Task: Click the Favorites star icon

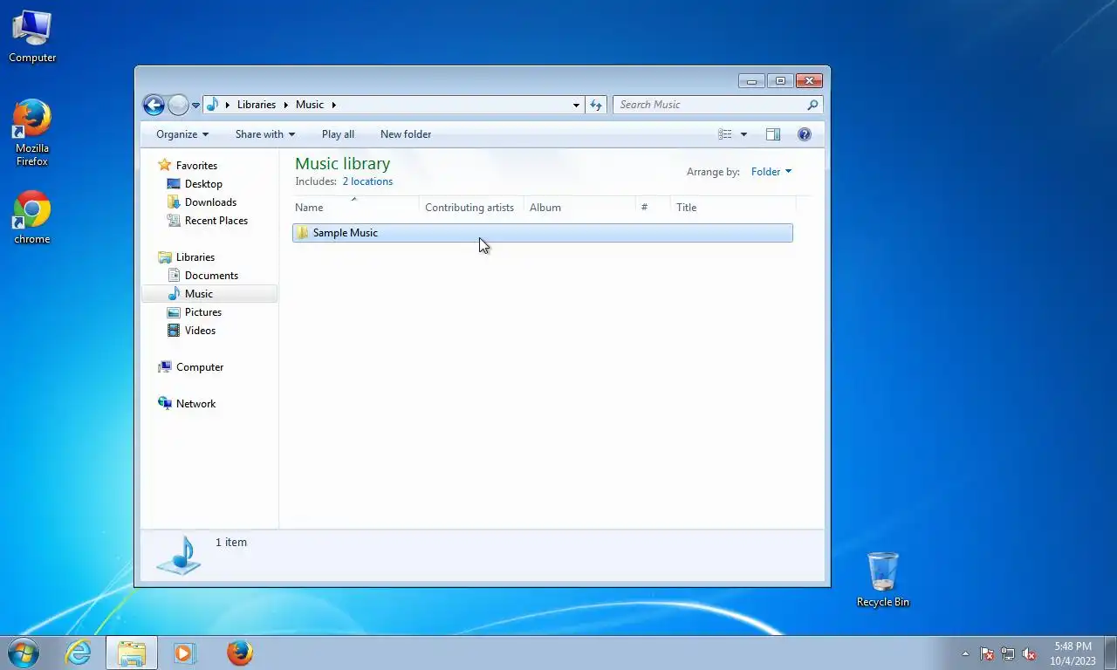Action: coord(164,165)
